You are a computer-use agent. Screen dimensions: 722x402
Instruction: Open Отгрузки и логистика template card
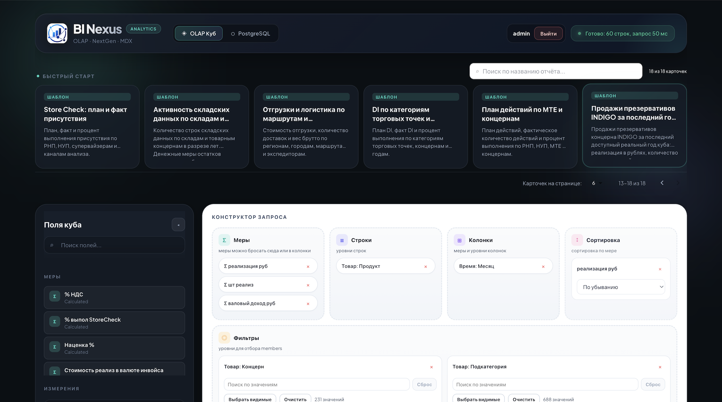[306, 127]
